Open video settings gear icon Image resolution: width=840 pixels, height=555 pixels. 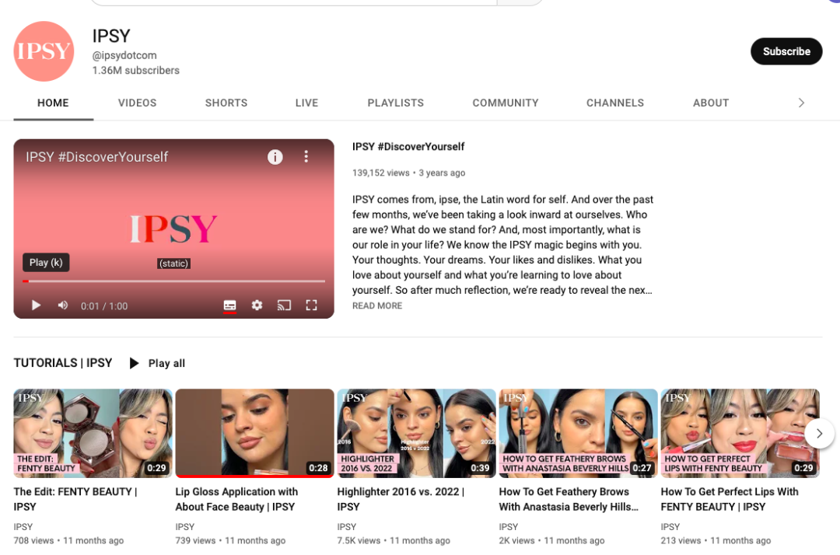pos(257,305)
